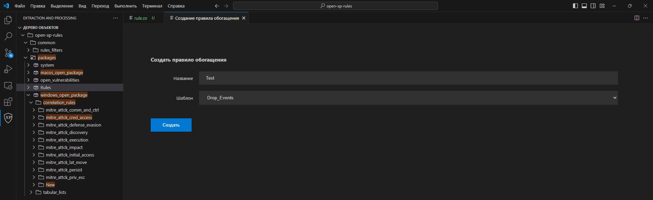The image size is (653, 200).
Task: Open Remote Explorer icon
Action: coord(8,85)
